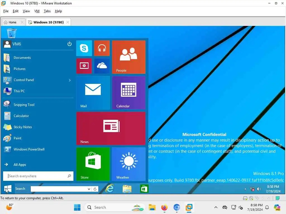Click the VMware hard disk status icon

coord(245,198)
